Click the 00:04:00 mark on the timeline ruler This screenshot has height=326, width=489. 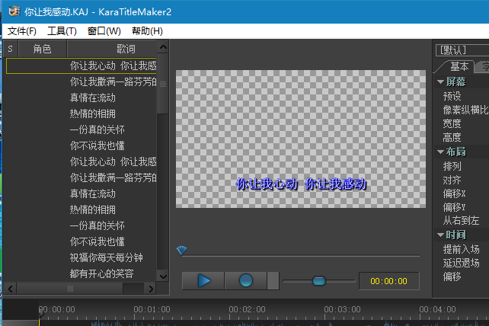(x=437, y=309)
